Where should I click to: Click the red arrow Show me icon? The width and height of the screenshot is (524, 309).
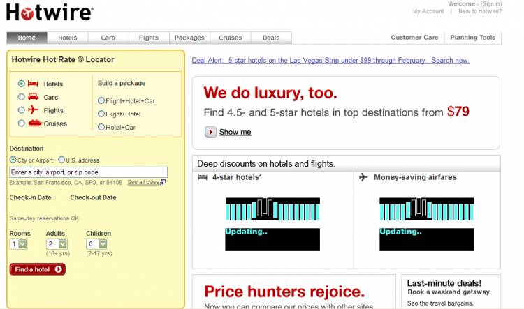pyautogui.click(x=210, y=132)
